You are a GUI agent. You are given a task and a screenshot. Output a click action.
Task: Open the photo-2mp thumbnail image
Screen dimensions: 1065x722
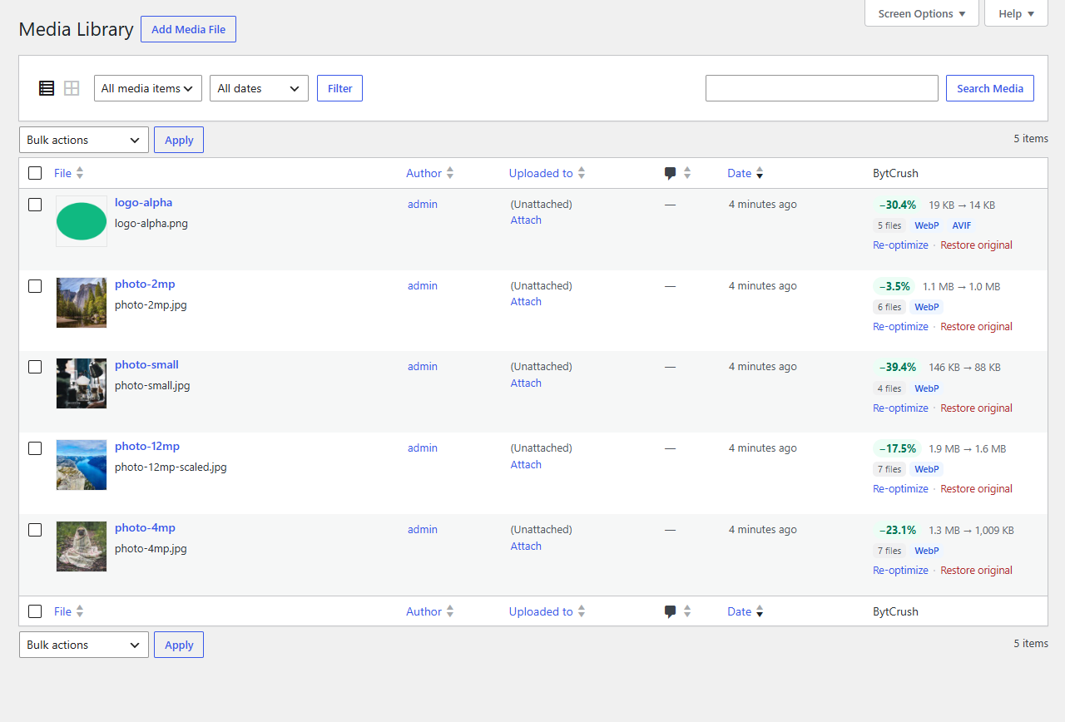click(82, 303)
